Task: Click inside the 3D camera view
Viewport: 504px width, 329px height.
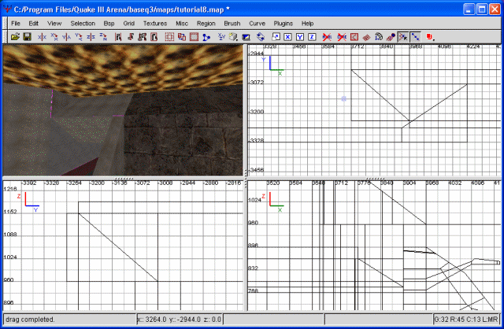Action: click(x=123, y=110)
